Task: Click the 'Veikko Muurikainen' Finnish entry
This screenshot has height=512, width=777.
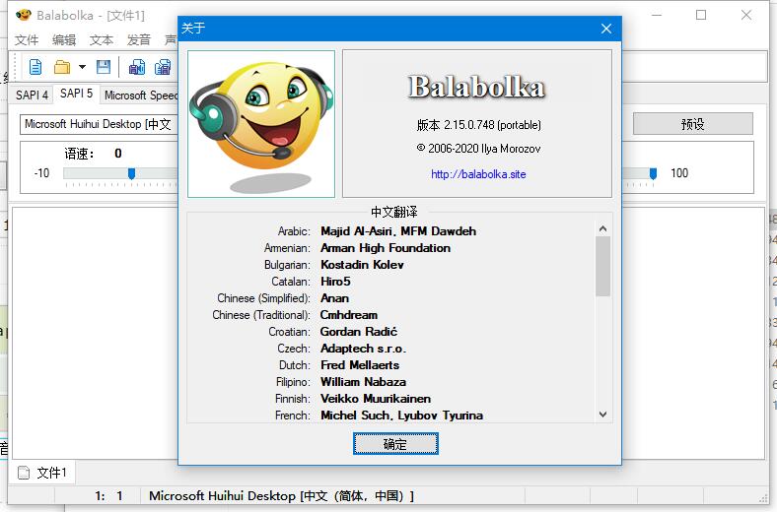Action: pos(375,399)
